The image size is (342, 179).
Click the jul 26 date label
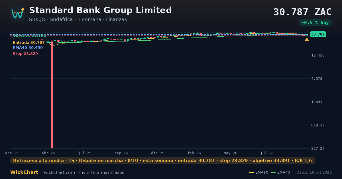(267, 153)
